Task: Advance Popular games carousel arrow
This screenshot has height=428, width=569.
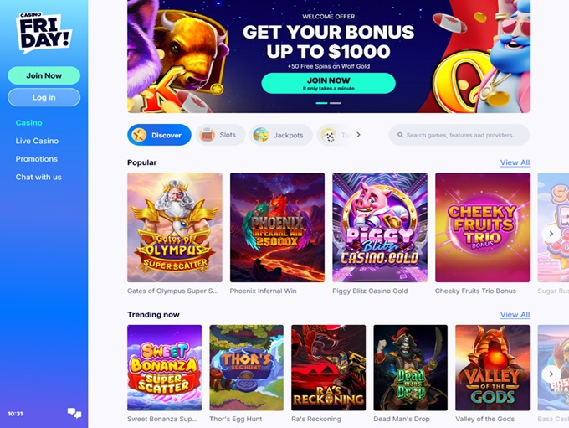Action: [x=551, y=234]
